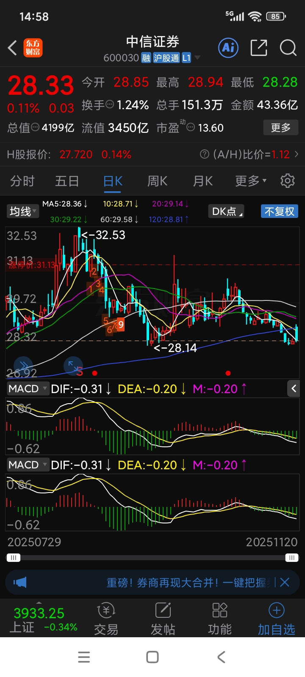Open 交易 trading icon
The height and width of the screenshot is (677, 305).
[106, 619]
